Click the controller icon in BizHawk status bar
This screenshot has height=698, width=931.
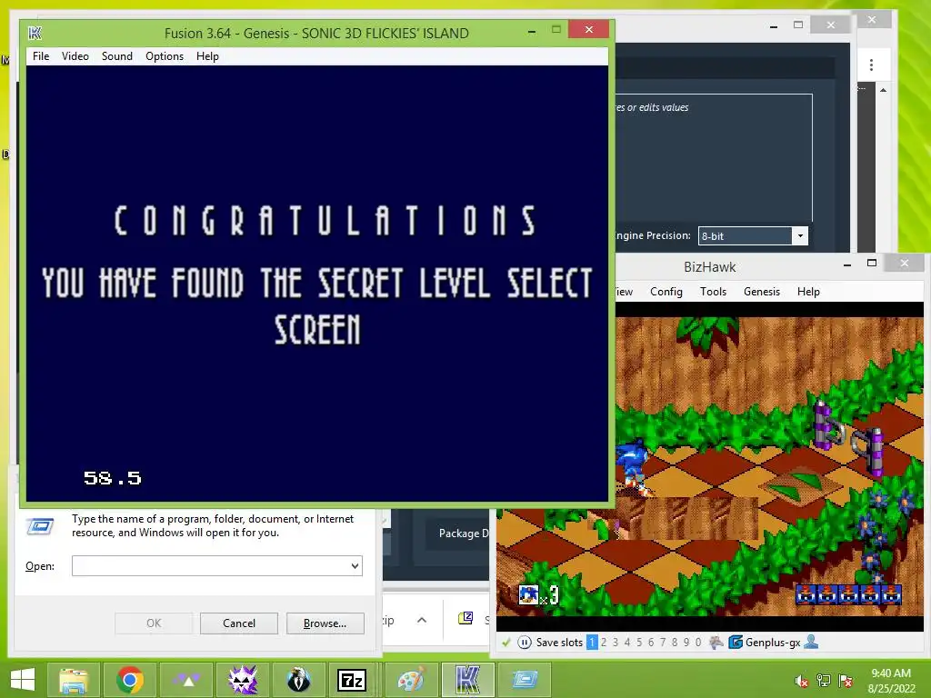click(x=716, y=643)
